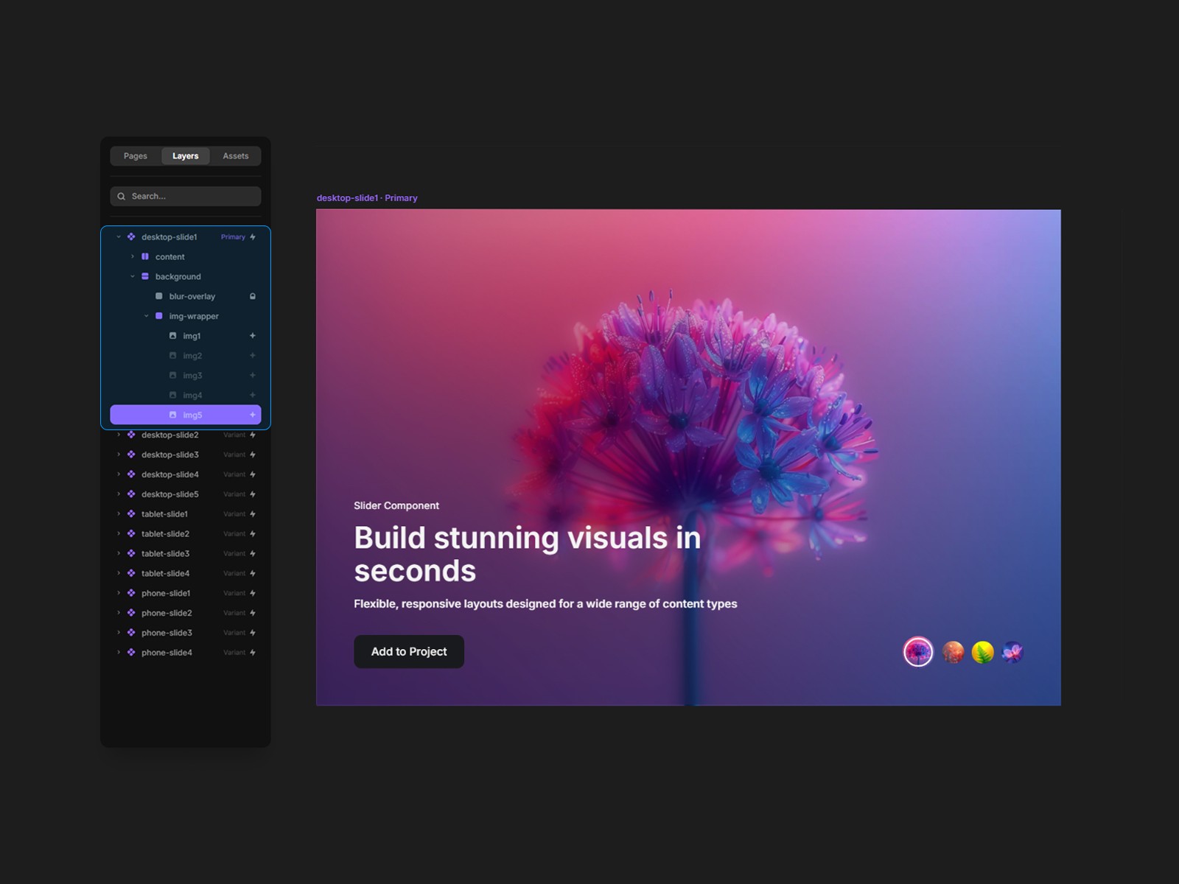Click the component icon next to desktop-slide5
The height and width of the screenshot is (884, 1179).
(131, 494)
